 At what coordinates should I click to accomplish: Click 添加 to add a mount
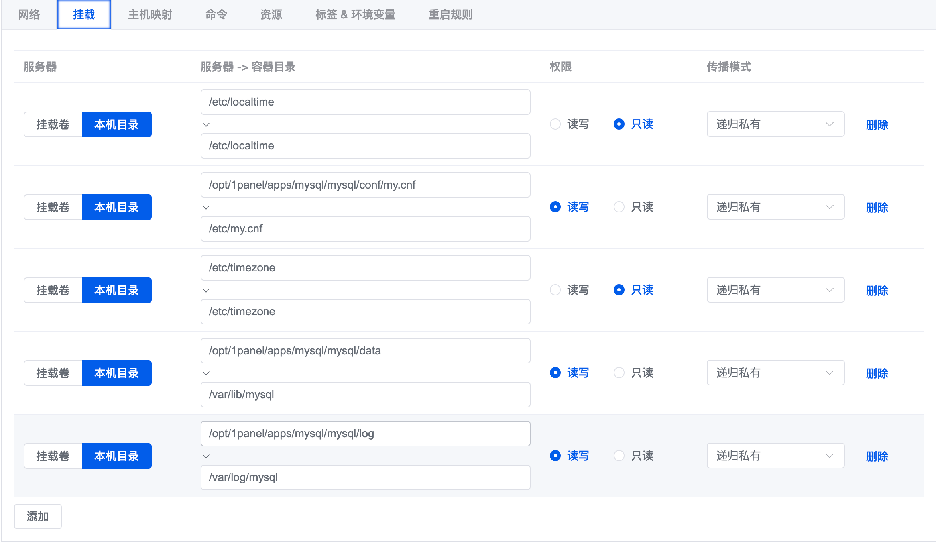[37, 517]
